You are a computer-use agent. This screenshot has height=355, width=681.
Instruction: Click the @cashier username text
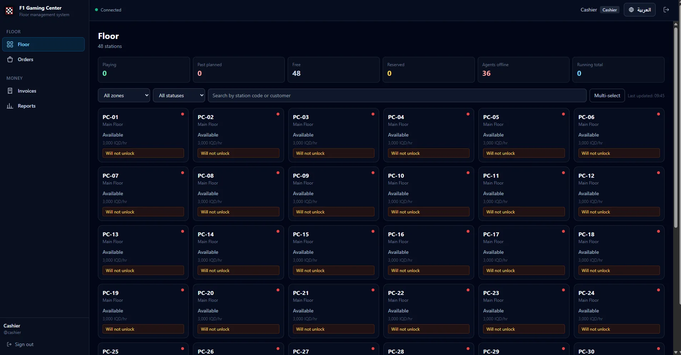click(13, 332)
